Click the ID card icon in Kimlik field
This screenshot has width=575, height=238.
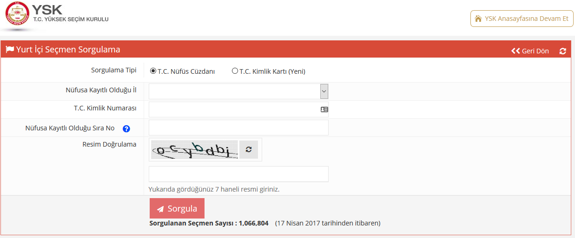324,109
